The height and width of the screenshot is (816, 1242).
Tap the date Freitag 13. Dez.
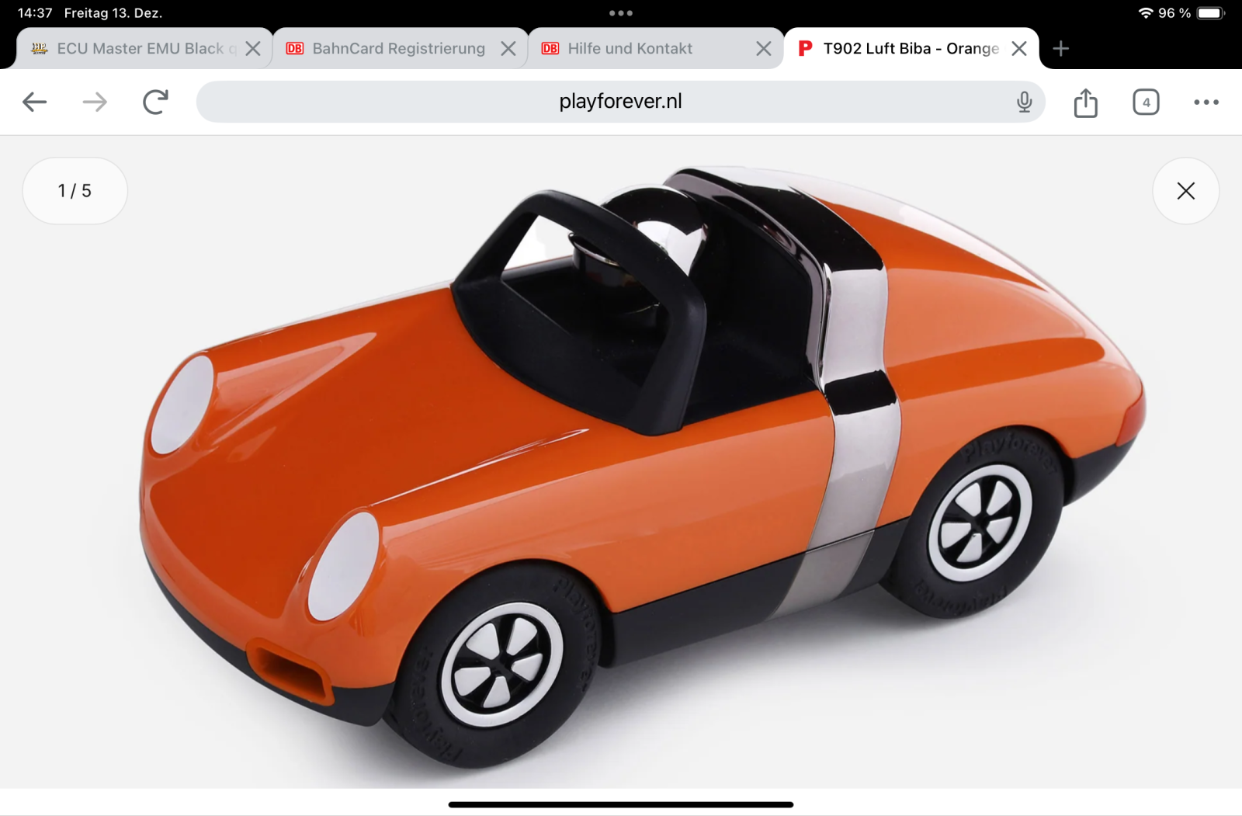[x=113, y=13]
